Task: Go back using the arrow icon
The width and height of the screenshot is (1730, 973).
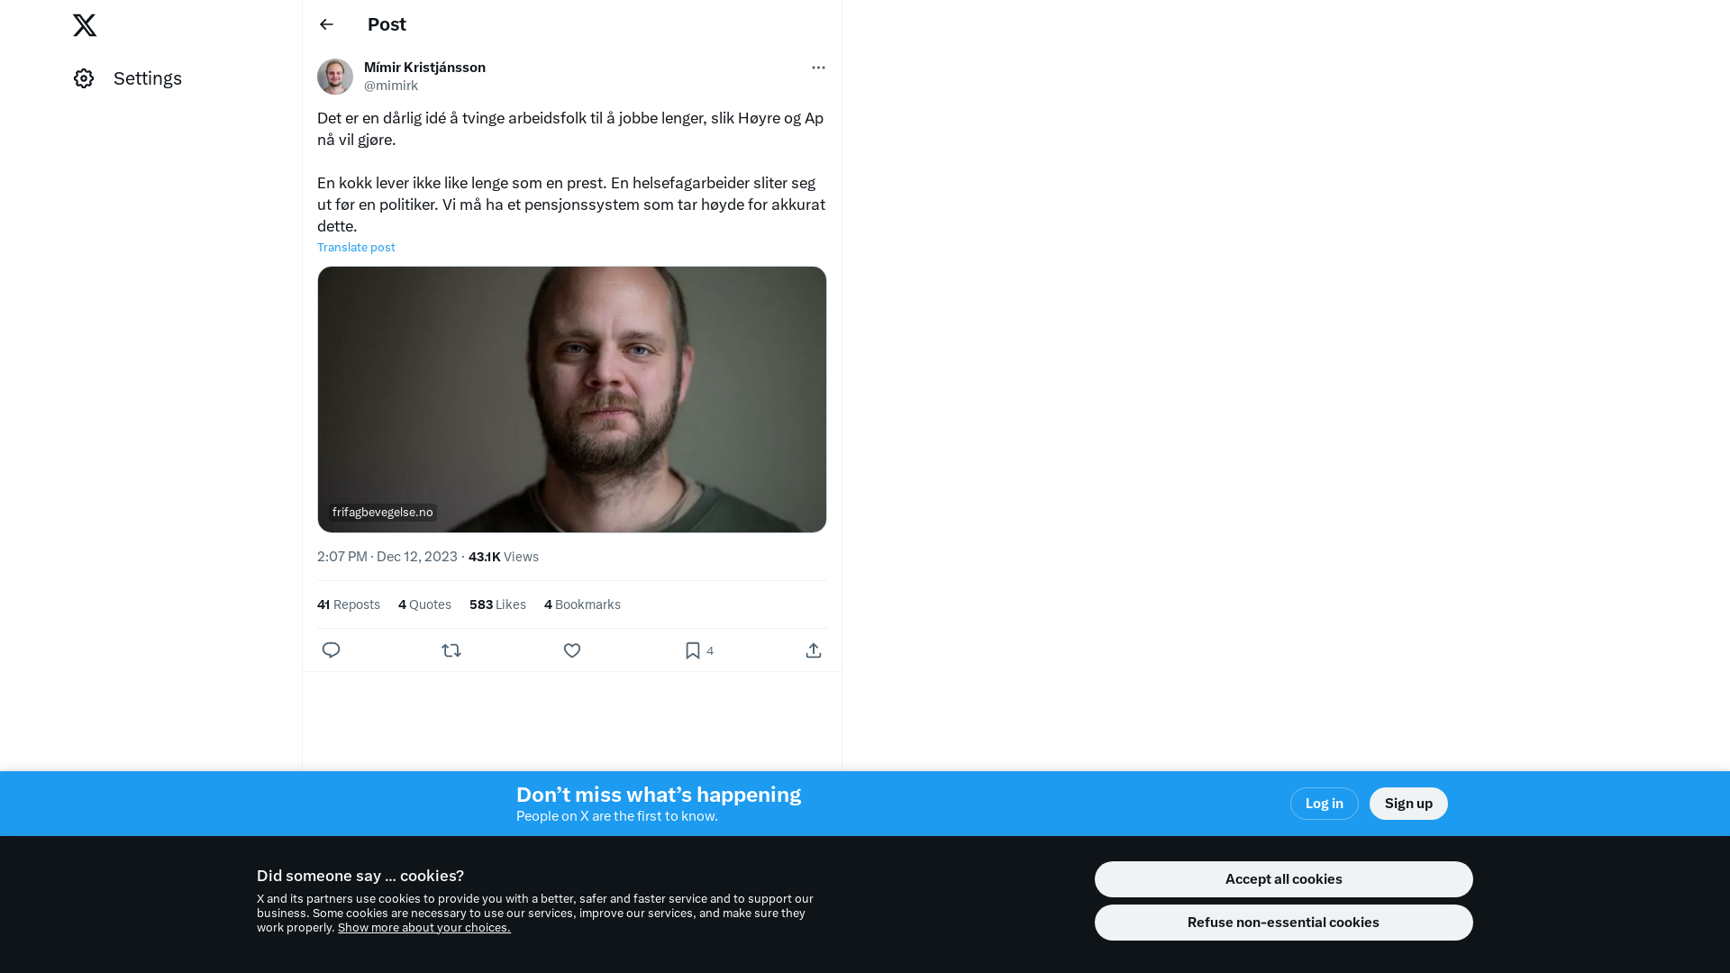Action: (326, 24)
